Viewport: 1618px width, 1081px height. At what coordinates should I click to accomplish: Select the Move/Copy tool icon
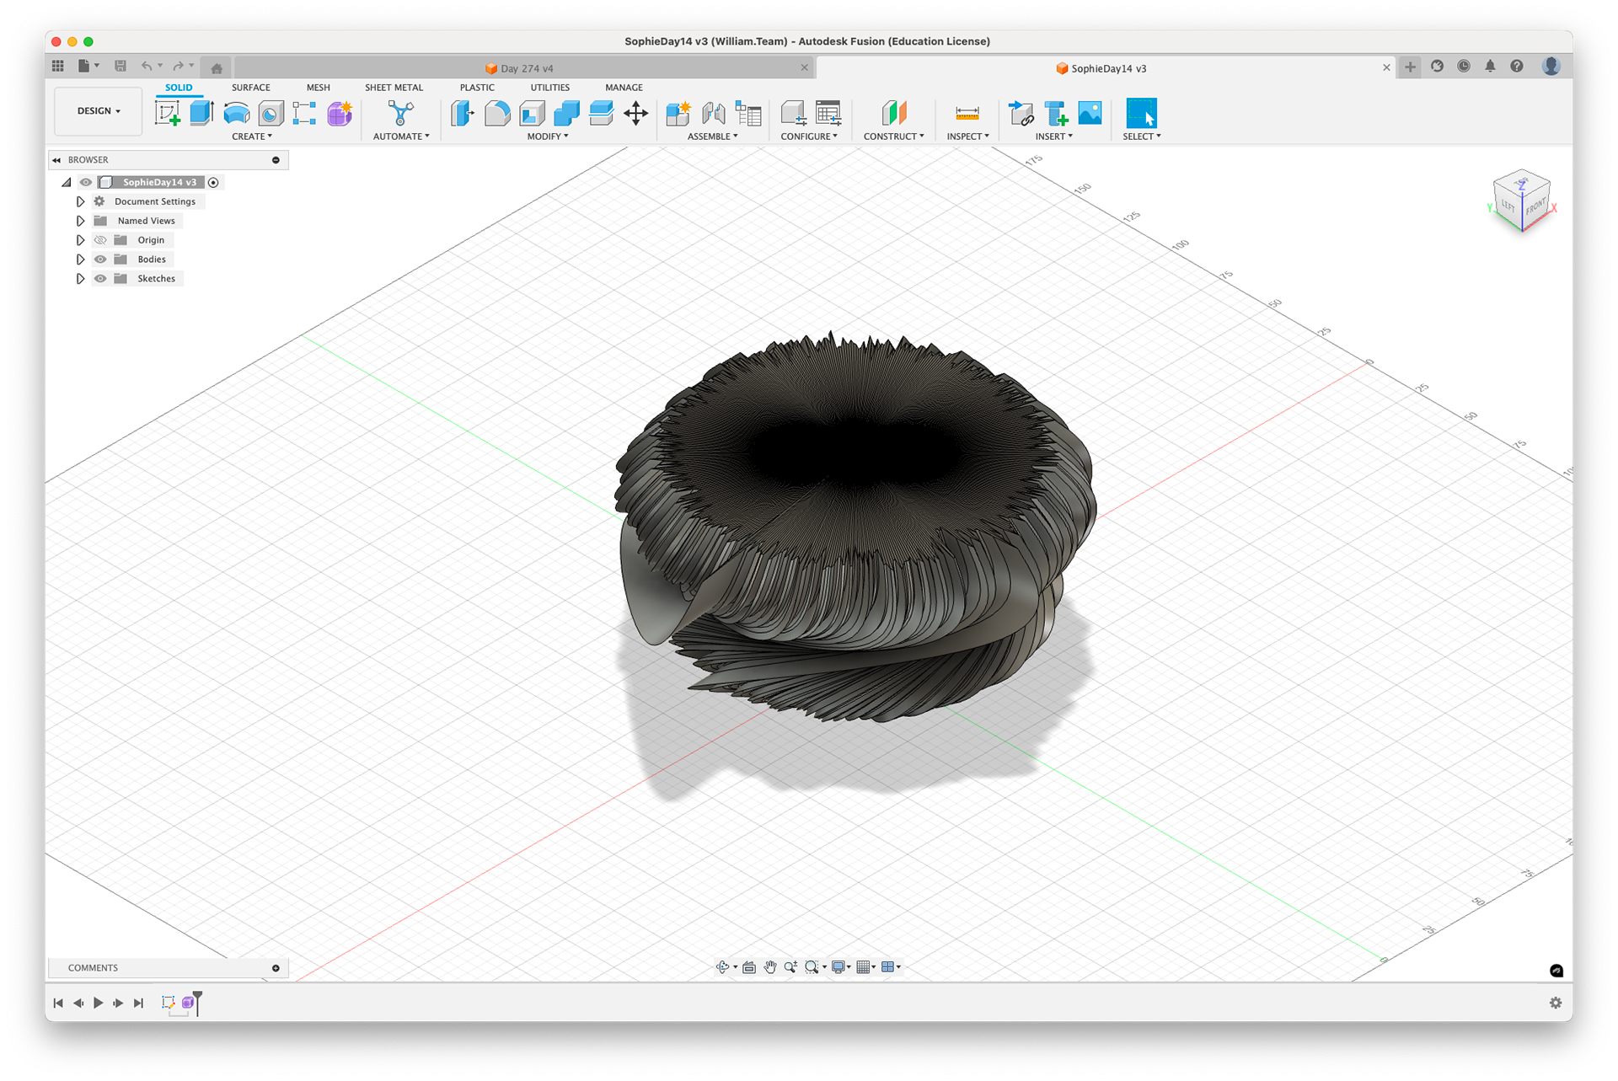tap(636, 113)
